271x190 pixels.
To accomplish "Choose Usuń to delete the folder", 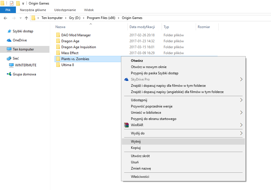I will point(184,162).
